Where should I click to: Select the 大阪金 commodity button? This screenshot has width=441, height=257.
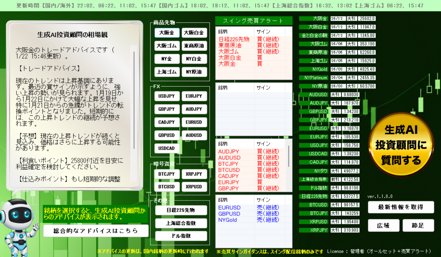coord(167,33)
